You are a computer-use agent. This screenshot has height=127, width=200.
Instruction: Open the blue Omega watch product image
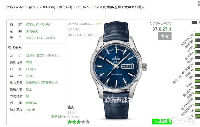click(x=118, y=71)
